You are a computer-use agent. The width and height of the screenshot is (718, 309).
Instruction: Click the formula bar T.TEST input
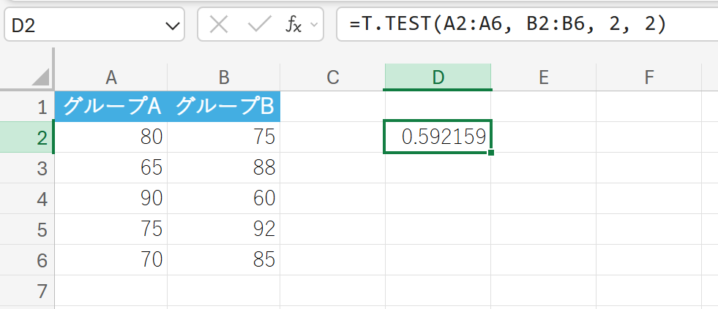click(x=512, y=26)
